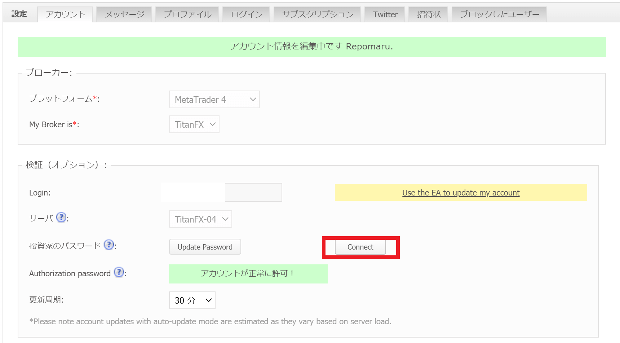Screen dimensions: 620x343
Task: Switch to the メッセージ tab
Action: pos(124,14)
